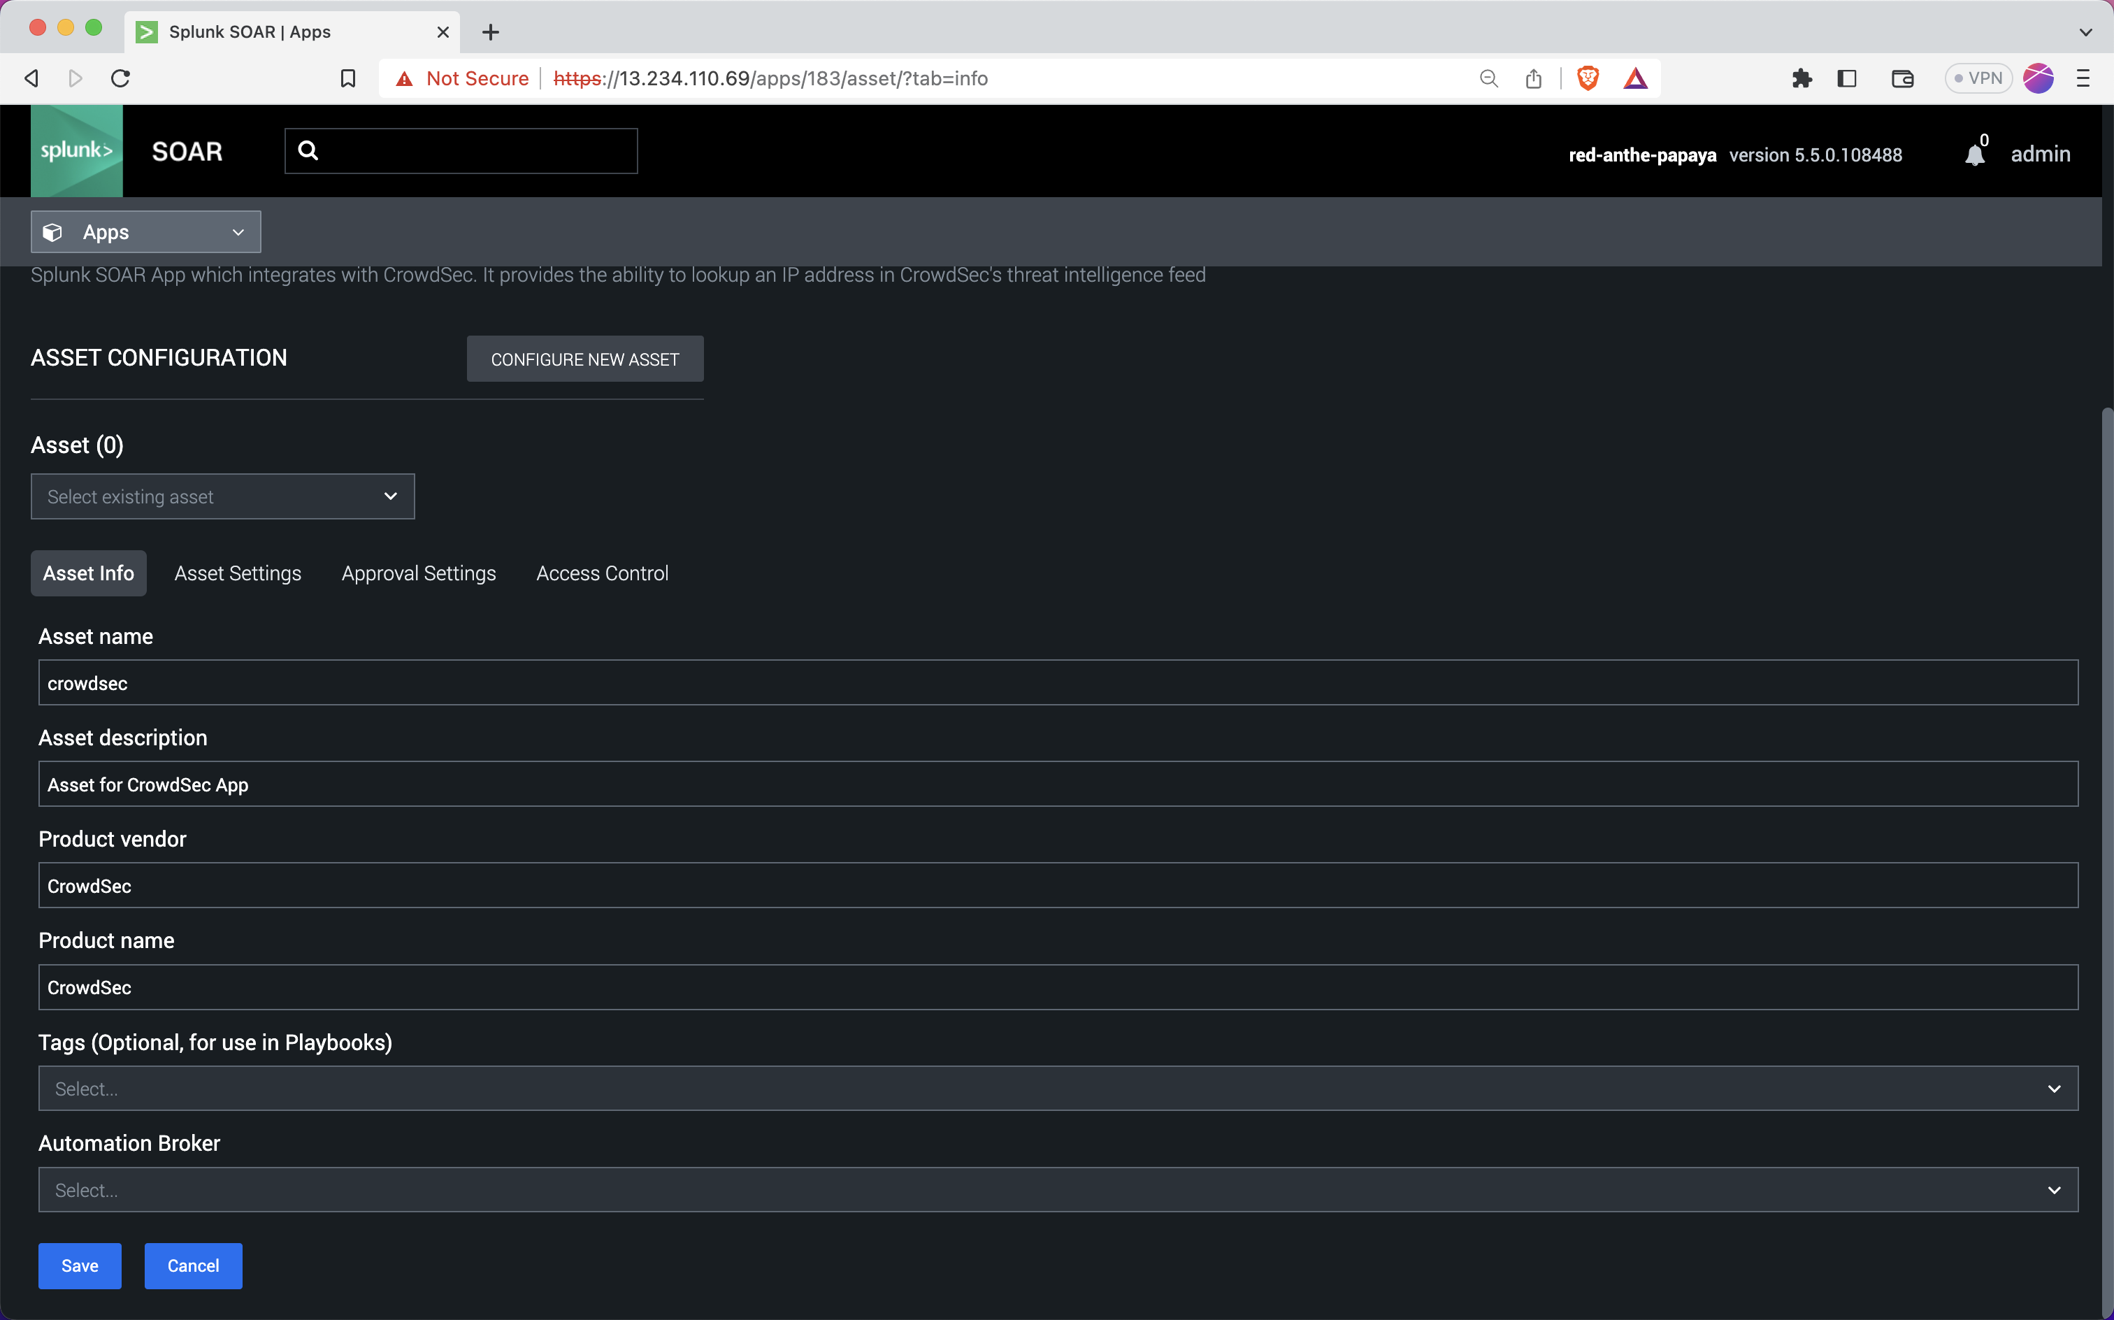Open the Brave Shields icon in address bar
The image size is (2114, 1320).
pos(1587,78)
